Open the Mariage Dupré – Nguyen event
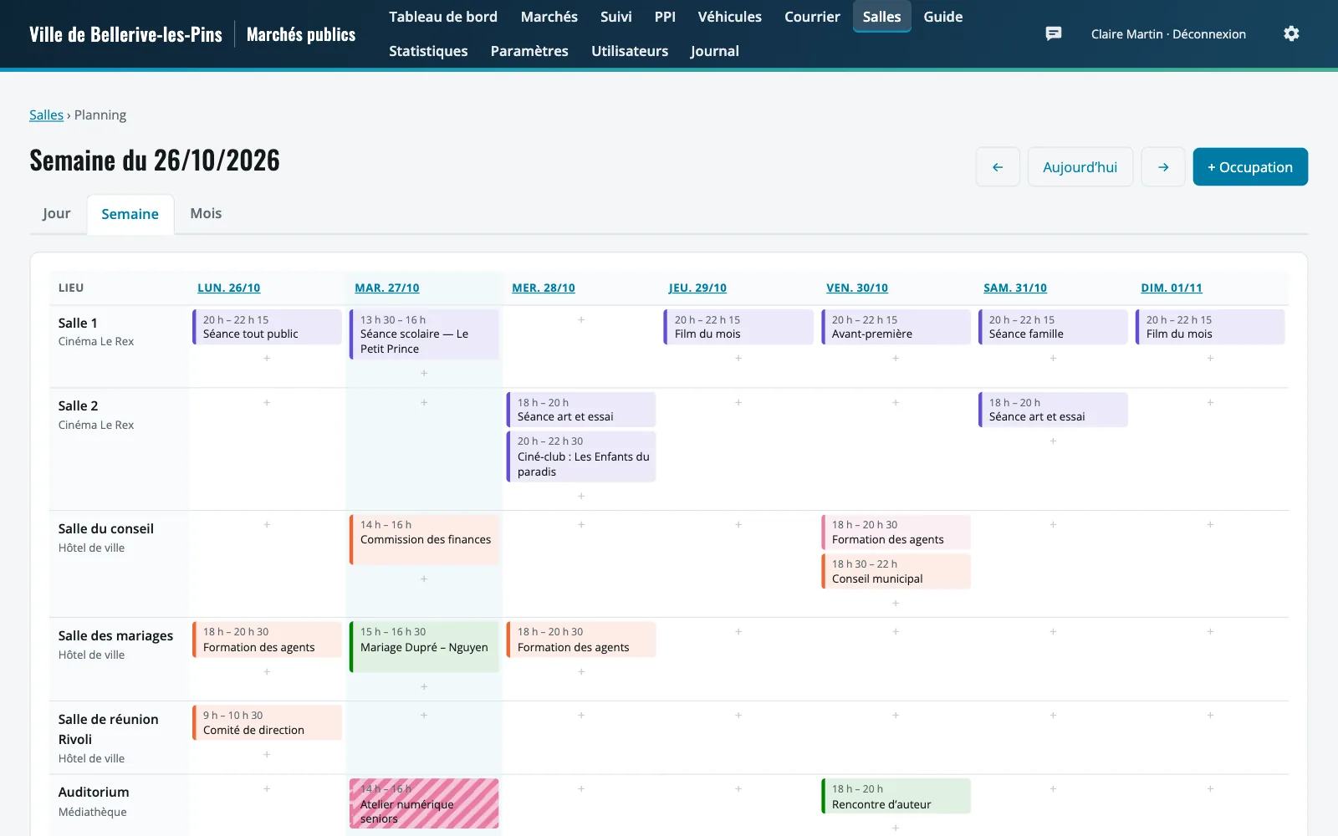The height and width of the screenshot is (836, 1338). [424, 646]
